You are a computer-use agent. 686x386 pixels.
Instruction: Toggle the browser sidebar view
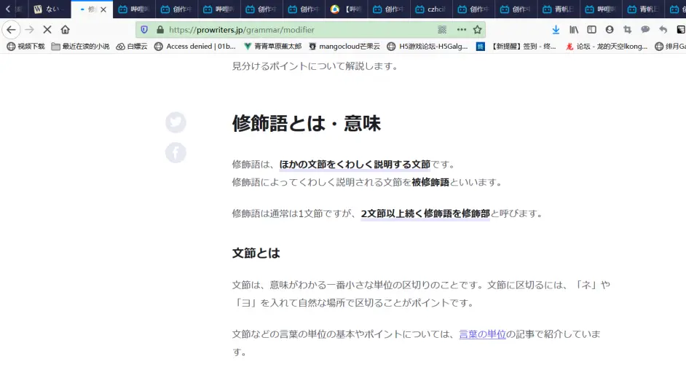pos(591,30)
